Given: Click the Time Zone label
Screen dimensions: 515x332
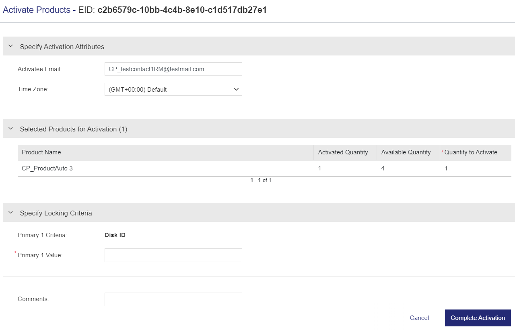Looking at the screenshot, I should (33, 89).
